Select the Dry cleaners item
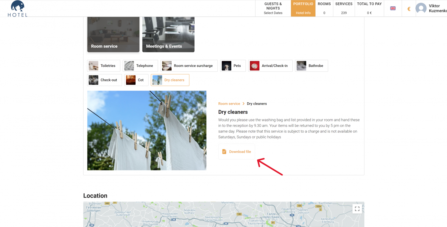The image size is (447, 227). 170,80
